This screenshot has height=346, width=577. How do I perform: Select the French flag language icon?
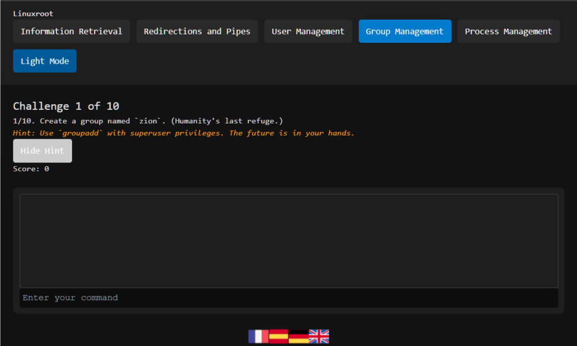[x=258, y=336]
